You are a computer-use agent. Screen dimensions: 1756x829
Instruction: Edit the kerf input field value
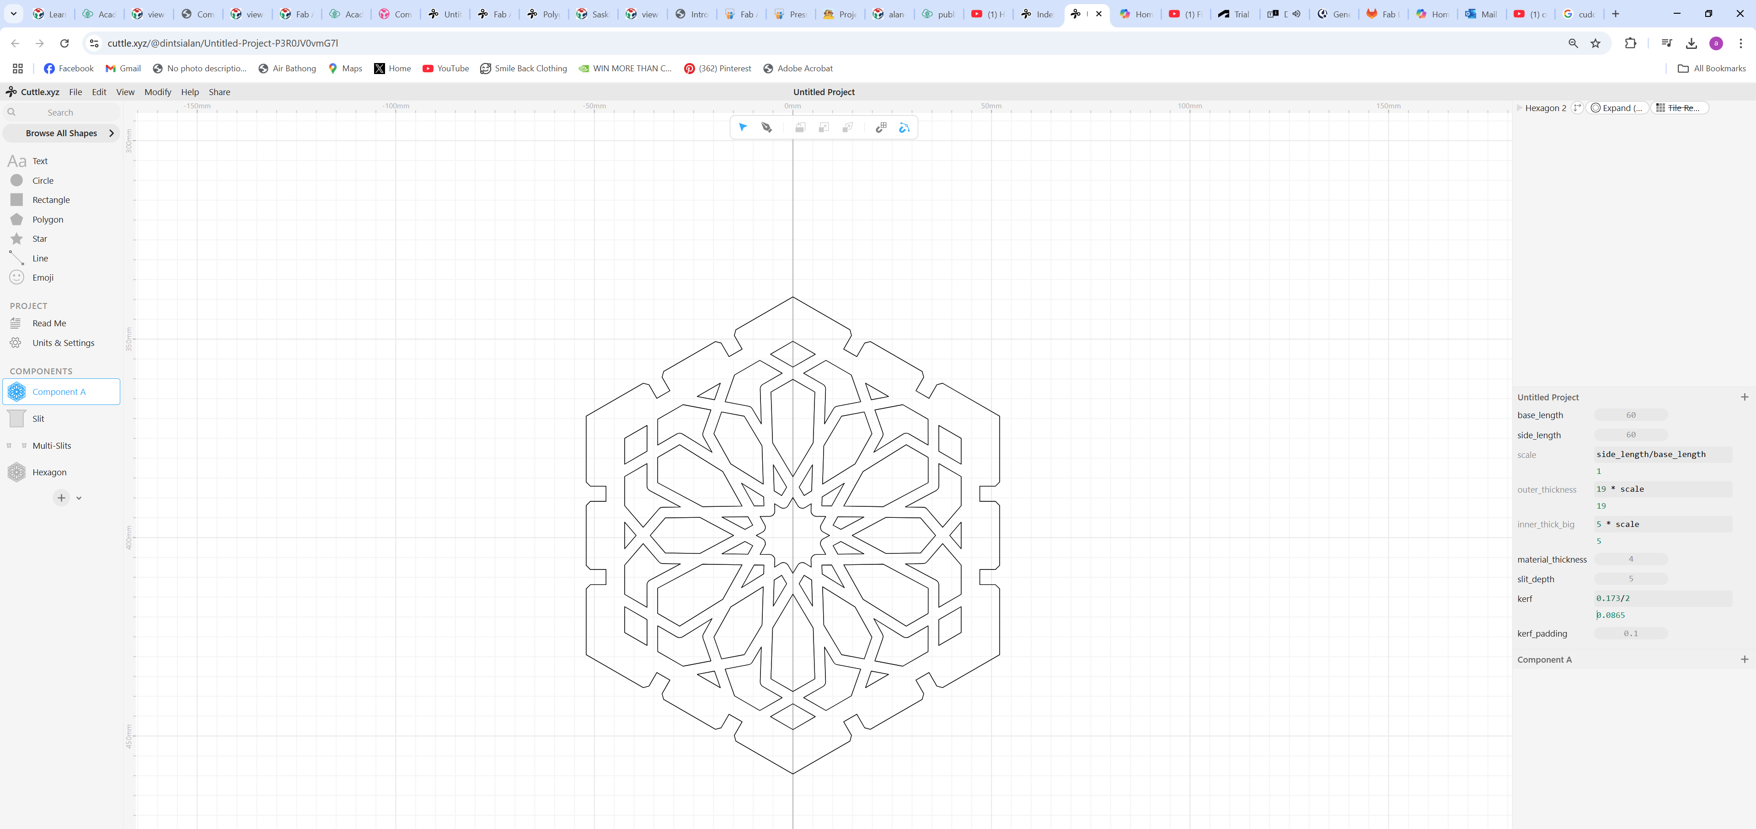[x=1662, y=597]
